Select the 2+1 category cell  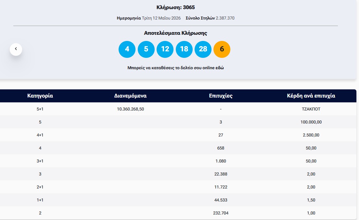pyautogui.click(x=40, y=187)
